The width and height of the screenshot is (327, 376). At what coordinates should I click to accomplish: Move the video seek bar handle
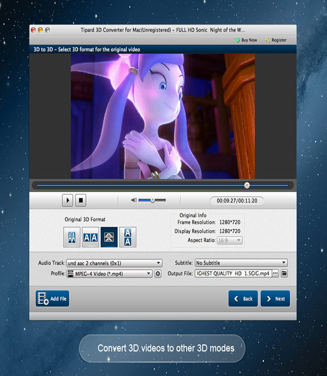point(247,185)
